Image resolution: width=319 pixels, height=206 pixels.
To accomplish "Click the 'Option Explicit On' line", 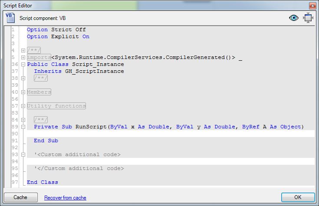I will (x=58, y=36).
